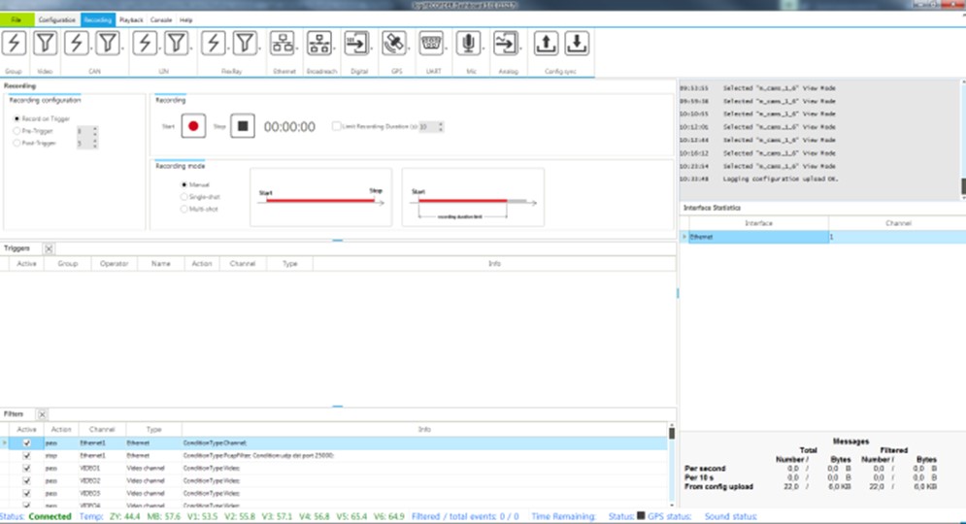Select the LIN filter funnel icon

click(x=176, y=43)
